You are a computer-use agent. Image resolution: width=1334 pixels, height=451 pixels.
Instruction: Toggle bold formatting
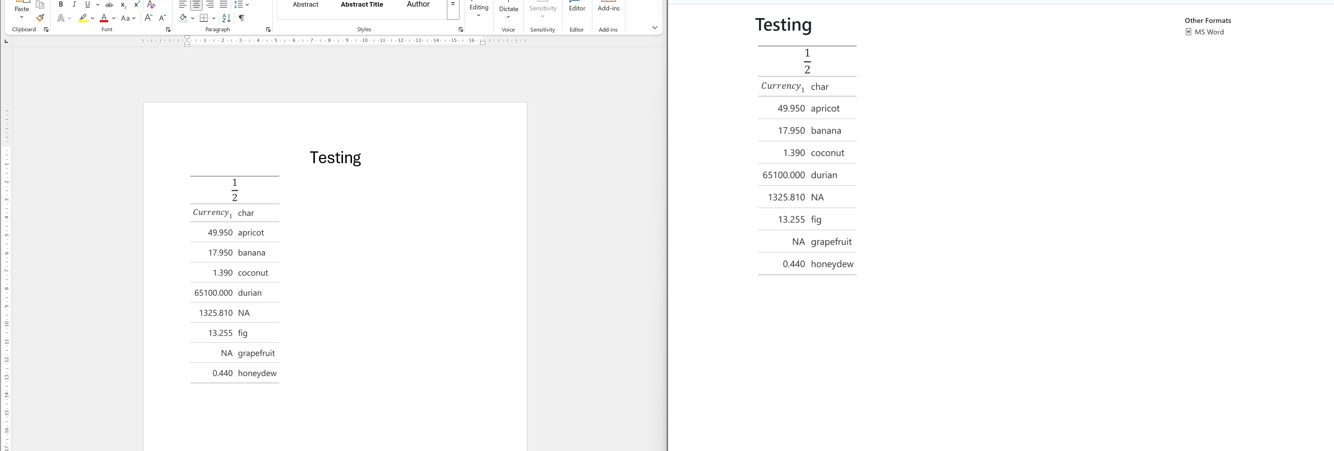pos(60,5)
